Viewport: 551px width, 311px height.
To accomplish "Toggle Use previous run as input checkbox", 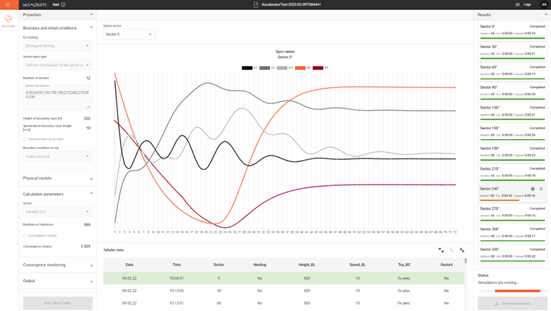I will pos(25,139).
